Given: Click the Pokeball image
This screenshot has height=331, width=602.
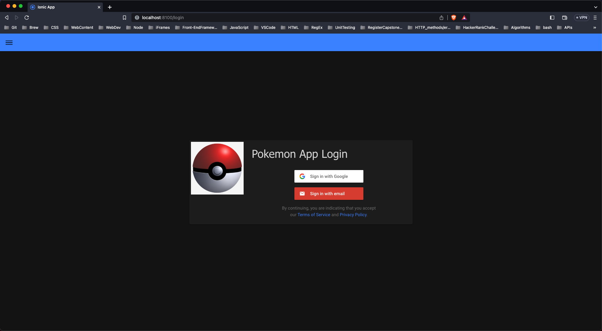Looking at the screenshot, I should pos(217,168).
